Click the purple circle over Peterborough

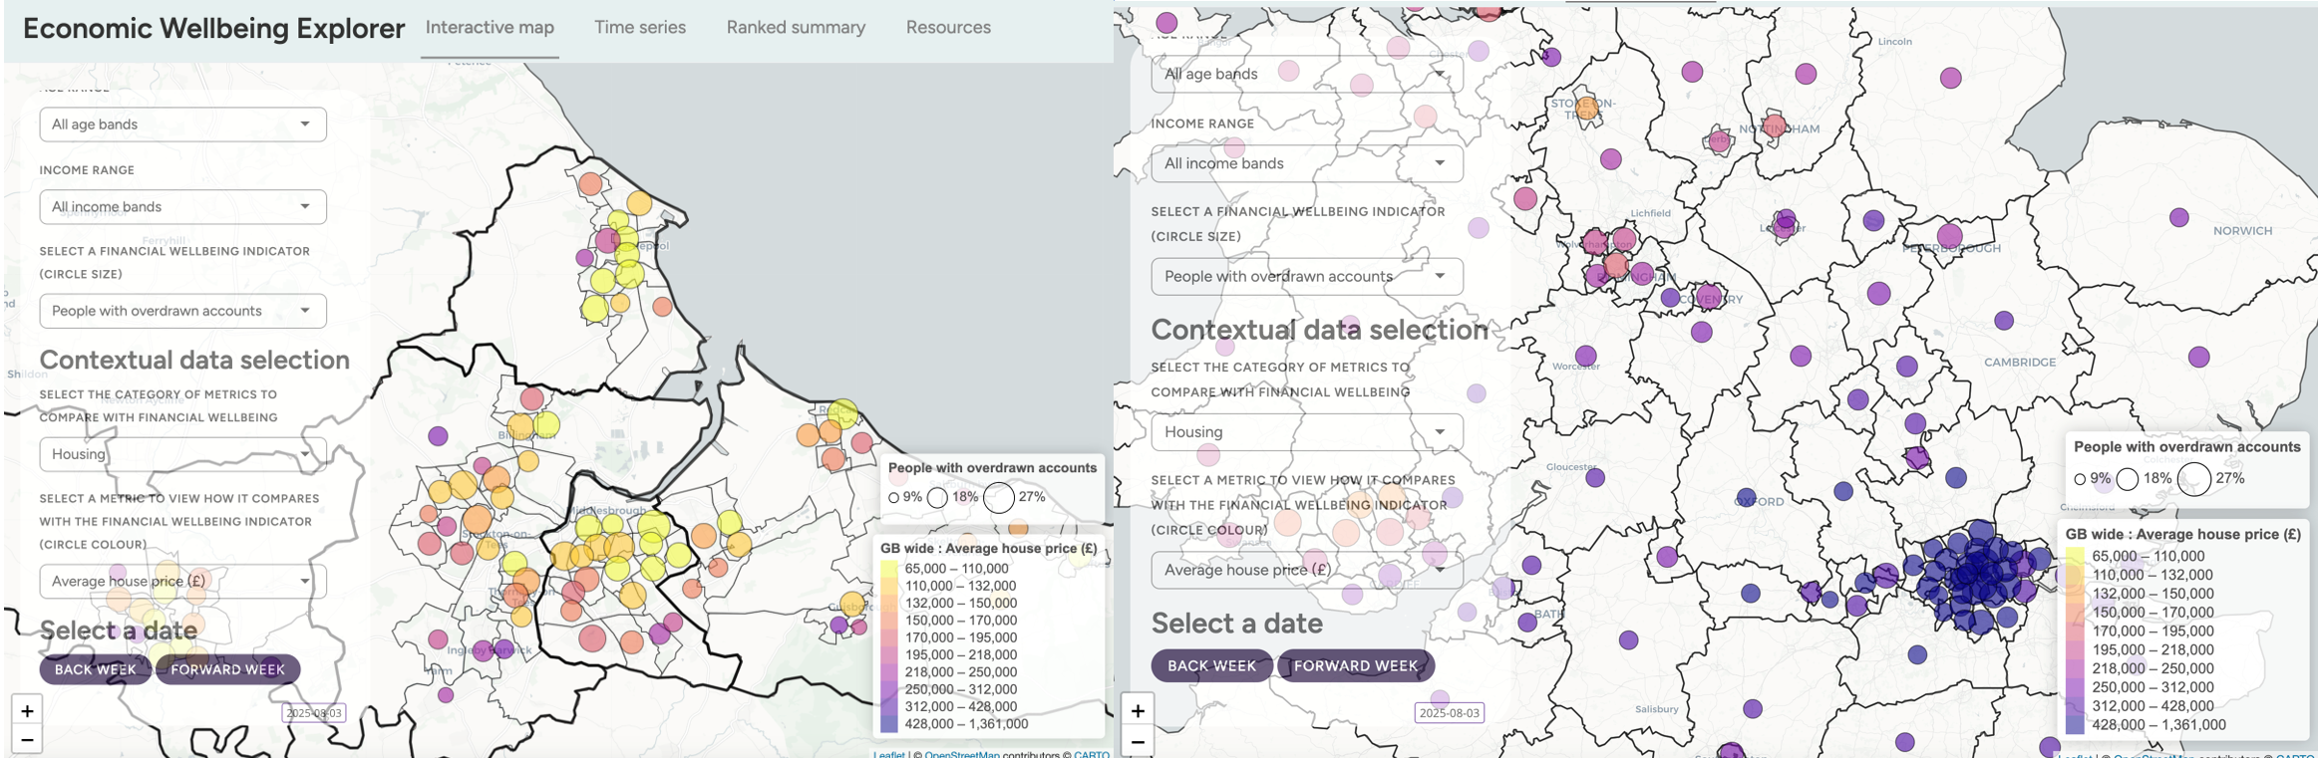(1949, 237)
